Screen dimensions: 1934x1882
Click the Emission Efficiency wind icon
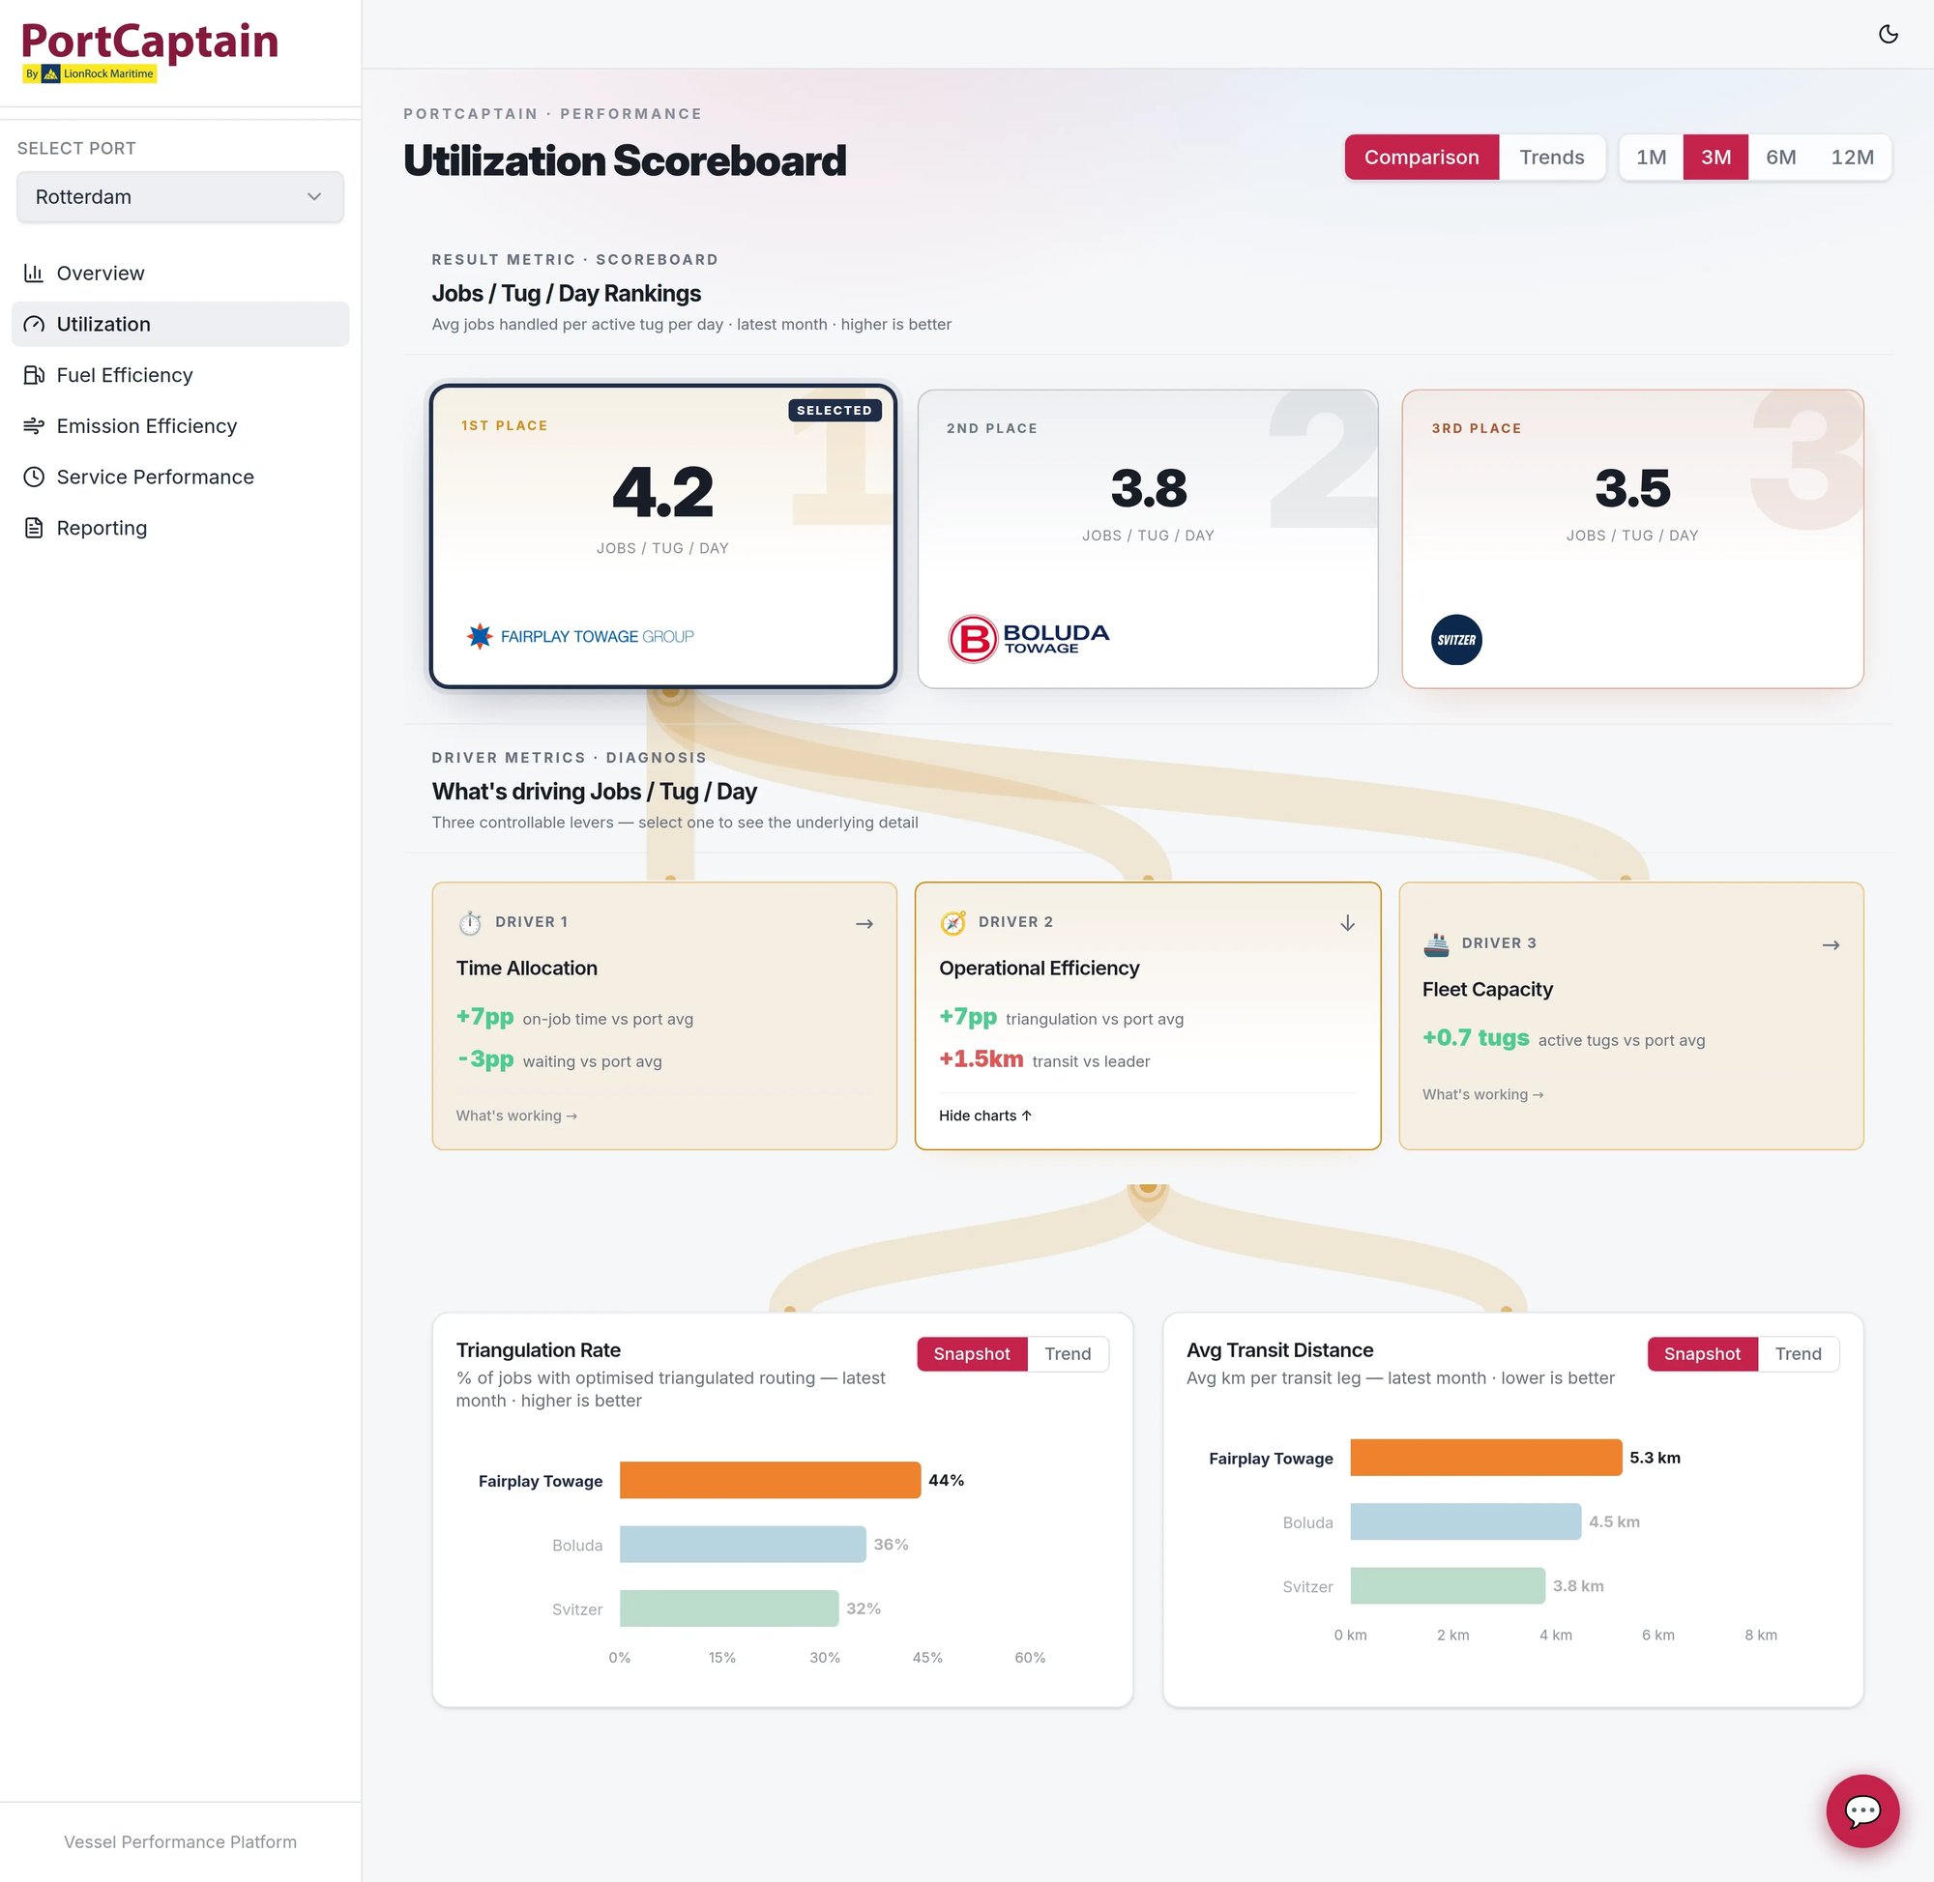point(34,426)
